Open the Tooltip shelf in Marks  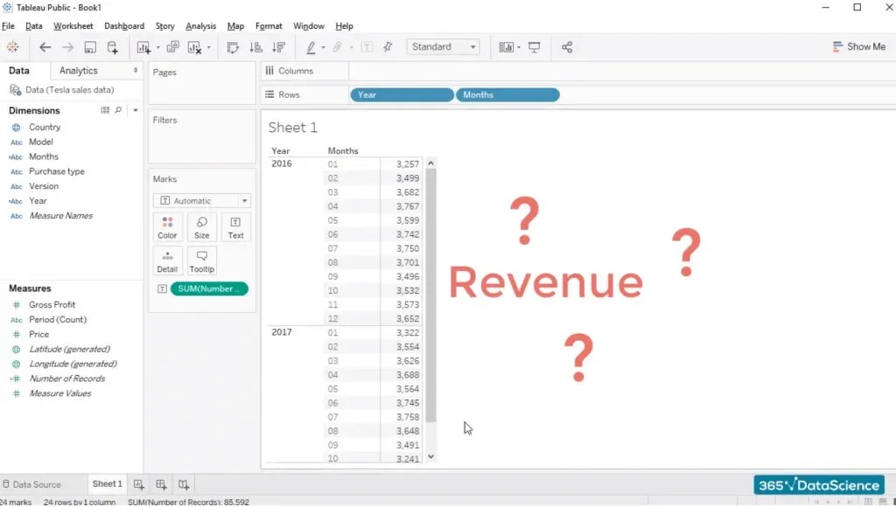201,260
